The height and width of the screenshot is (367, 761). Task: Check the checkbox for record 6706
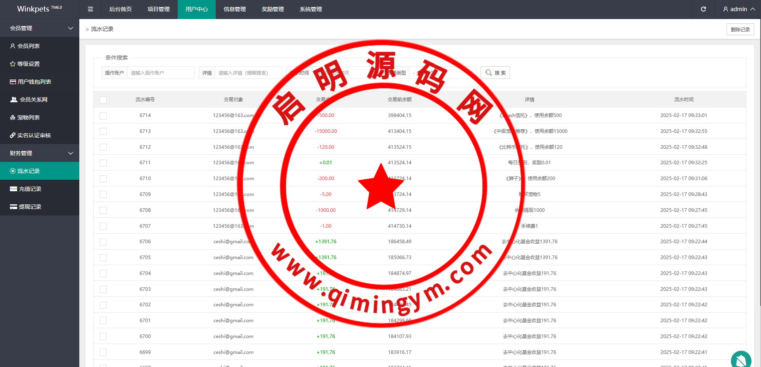coord(103,242)
